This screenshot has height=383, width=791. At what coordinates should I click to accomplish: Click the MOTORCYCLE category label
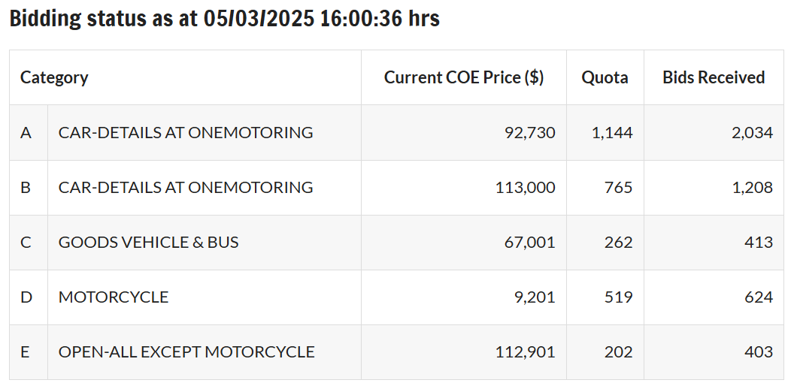(x=114, y=297)
